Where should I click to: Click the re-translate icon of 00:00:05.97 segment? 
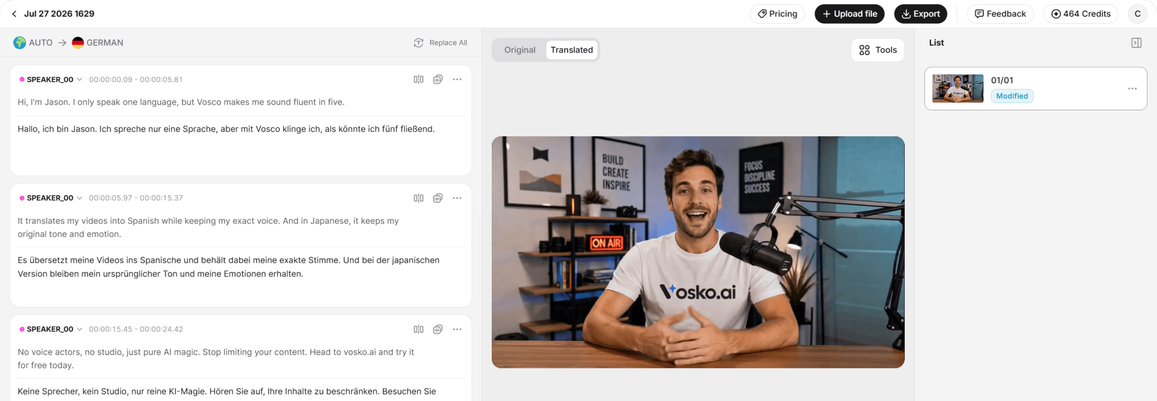click(x=438, y=198)
